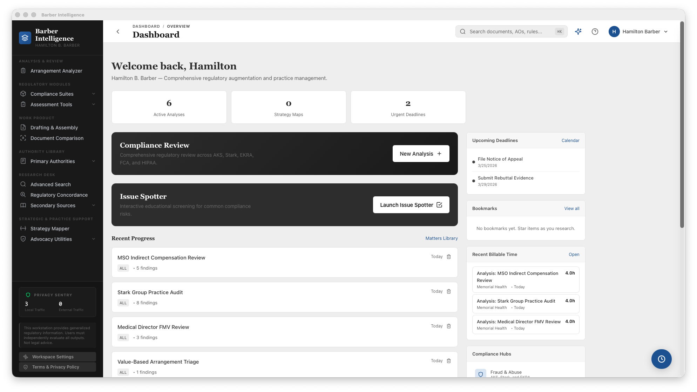Screen dimensions: 697x392
Task: Expand the Secondary Sources chevron
Action: pyautogui.click(x=94, y=205)
